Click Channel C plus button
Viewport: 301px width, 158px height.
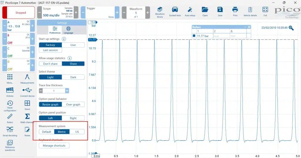[32, 52]
